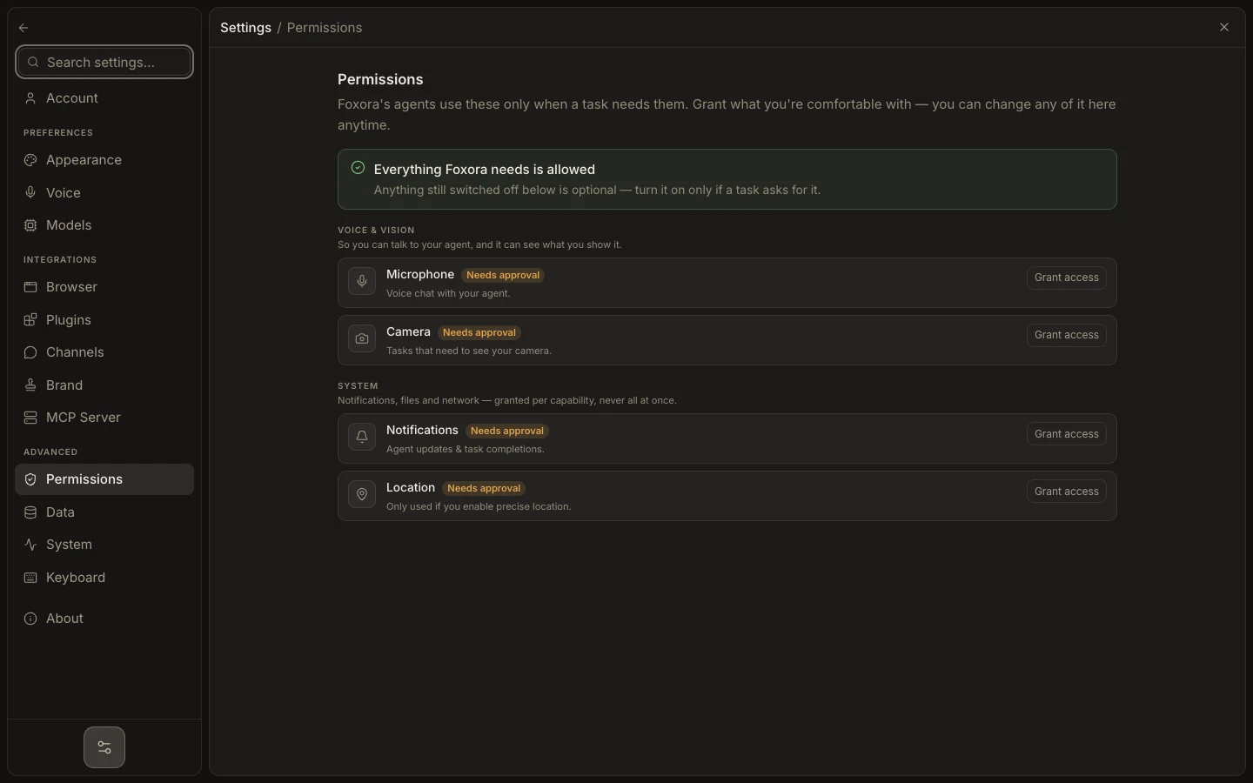This screenshot has width=1253, height=783.
Task: Click 'Agent updates & task completions.' text
Action: point(466,450)
